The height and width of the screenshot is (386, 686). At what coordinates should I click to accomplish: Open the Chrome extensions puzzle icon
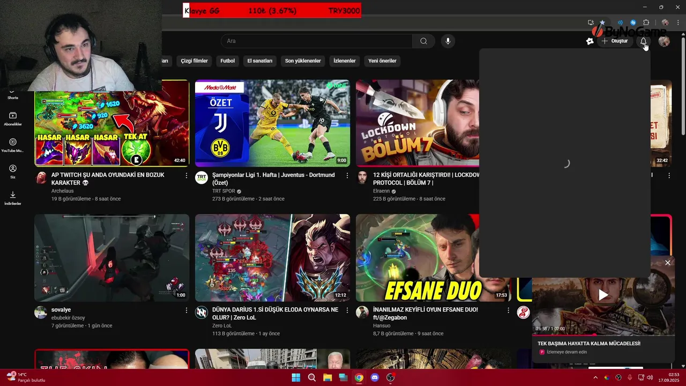point(646,23)
